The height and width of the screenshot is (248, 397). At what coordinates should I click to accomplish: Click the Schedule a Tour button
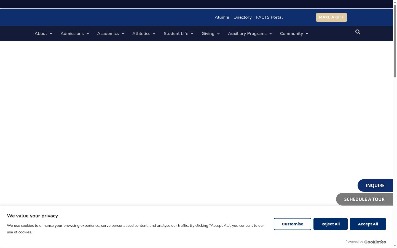tap(364, 199)
